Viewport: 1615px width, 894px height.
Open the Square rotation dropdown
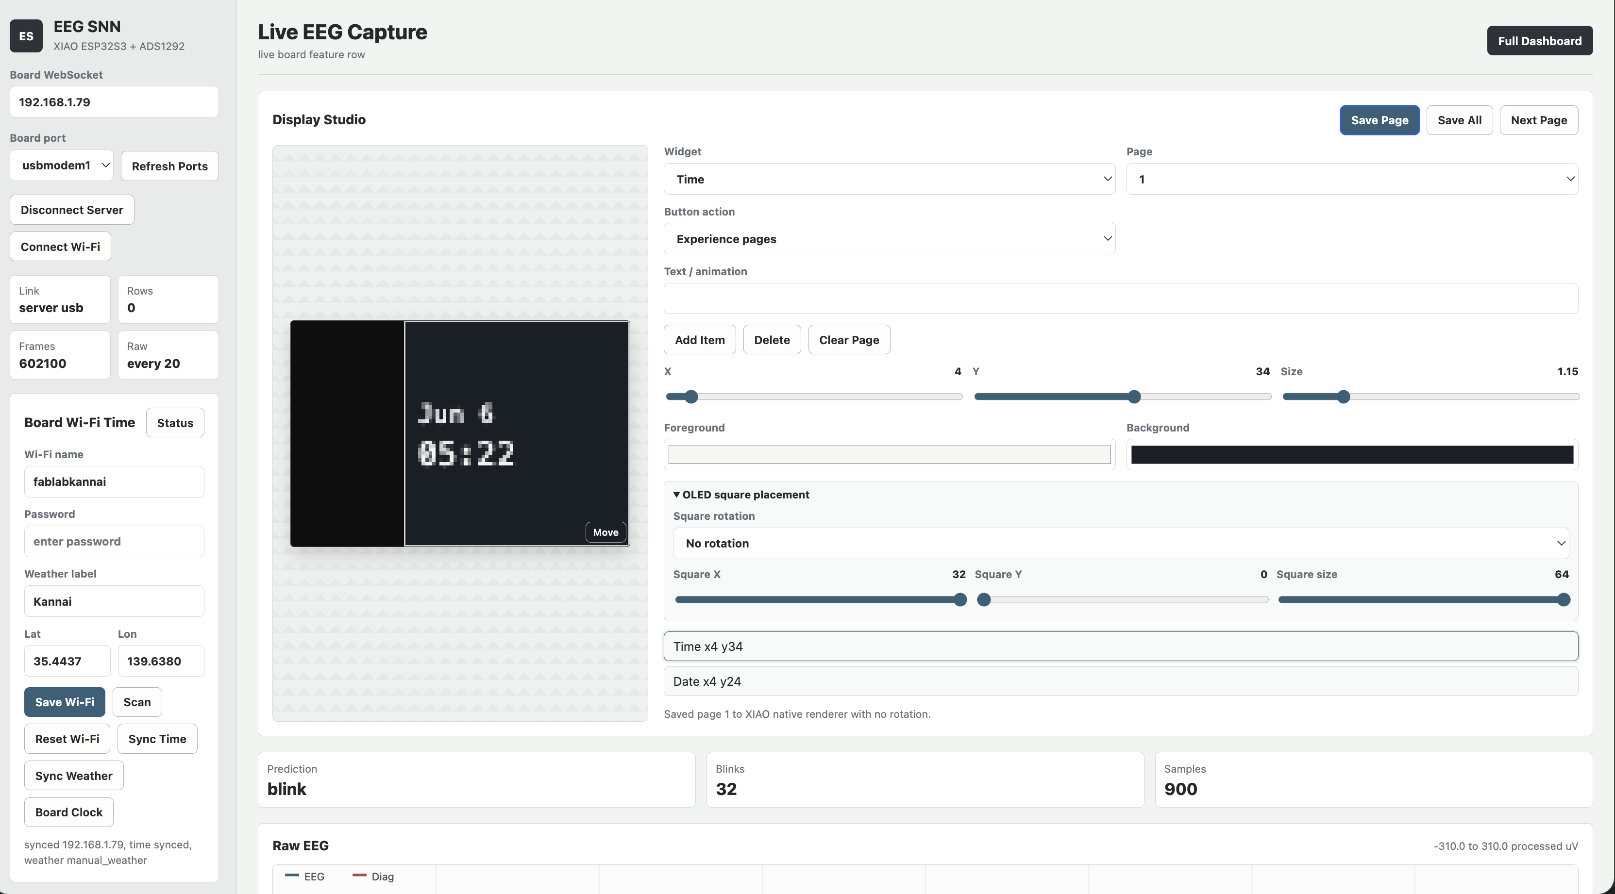1120,543
